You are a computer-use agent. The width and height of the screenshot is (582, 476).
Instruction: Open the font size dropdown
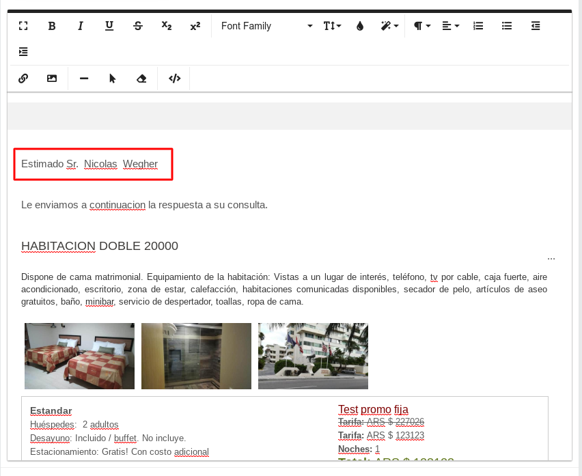331,25
